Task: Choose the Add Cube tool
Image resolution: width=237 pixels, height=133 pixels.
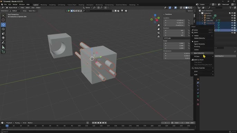Action: coord(3,52)
